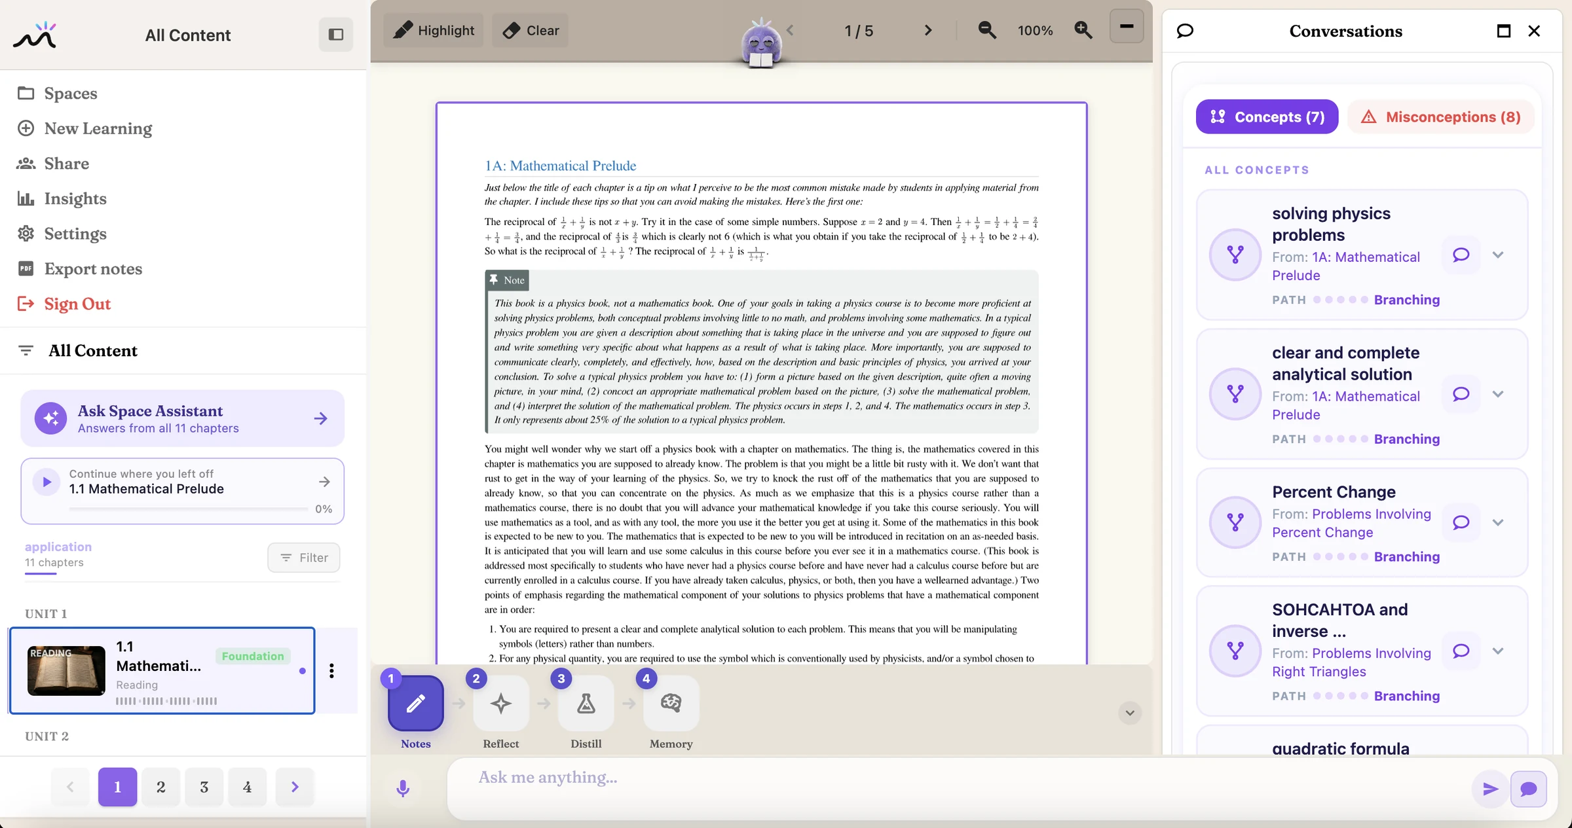Select the Highlight tool
The height and width of the screenshot is (828, 1572).
(x=434, y=30)
